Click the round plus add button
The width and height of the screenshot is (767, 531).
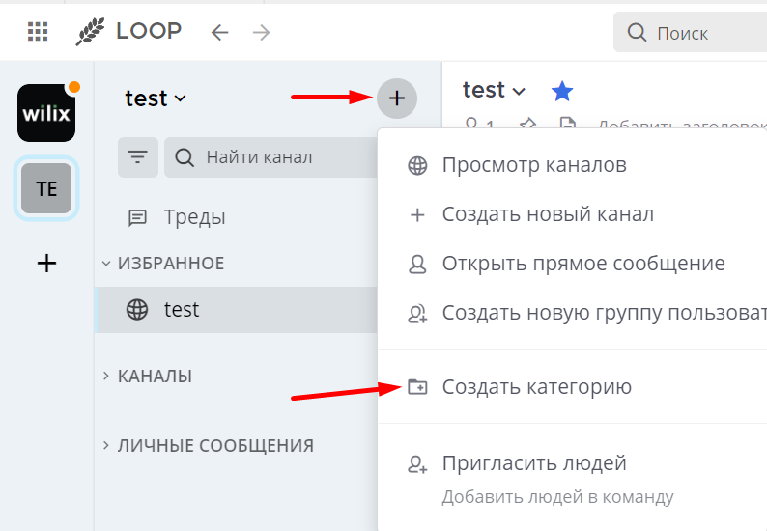(397, 98)
